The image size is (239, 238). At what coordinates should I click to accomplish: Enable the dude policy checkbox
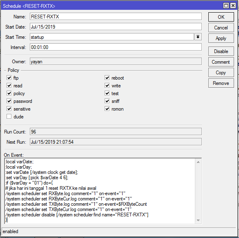tap(9, 116)
